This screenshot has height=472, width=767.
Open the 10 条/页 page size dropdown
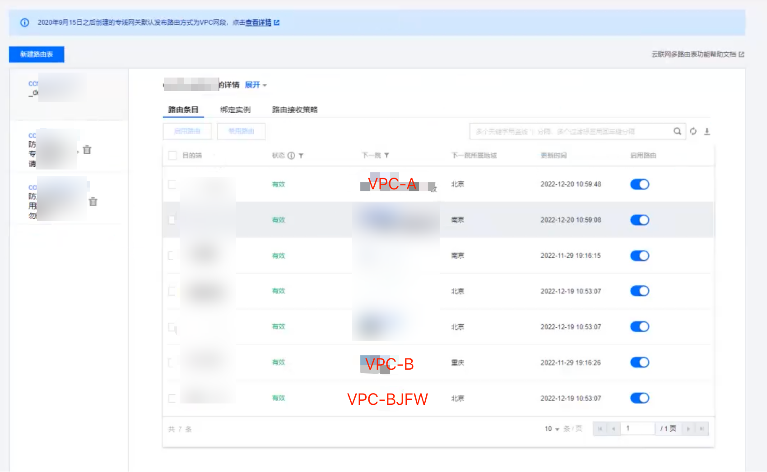552,429
